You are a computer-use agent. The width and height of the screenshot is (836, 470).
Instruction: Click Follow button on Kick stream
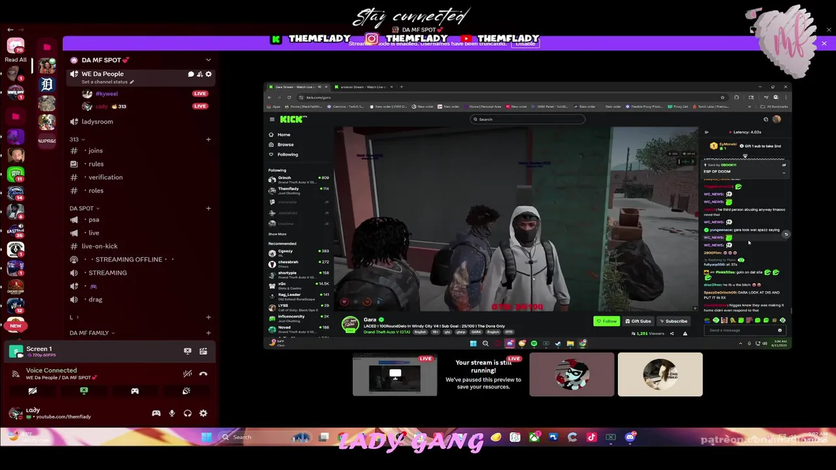pyautogui.click(x=606, y=321)
